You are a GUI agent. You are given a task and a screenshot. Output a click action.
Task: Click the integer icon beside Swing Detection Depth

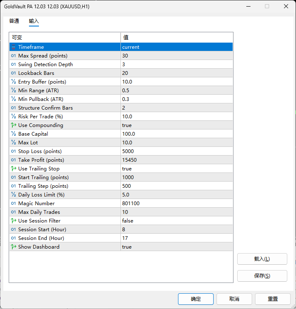point(13,65)
